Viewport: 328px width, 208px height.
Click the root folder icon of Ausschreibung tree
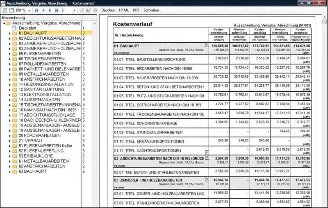coord(8,23)
